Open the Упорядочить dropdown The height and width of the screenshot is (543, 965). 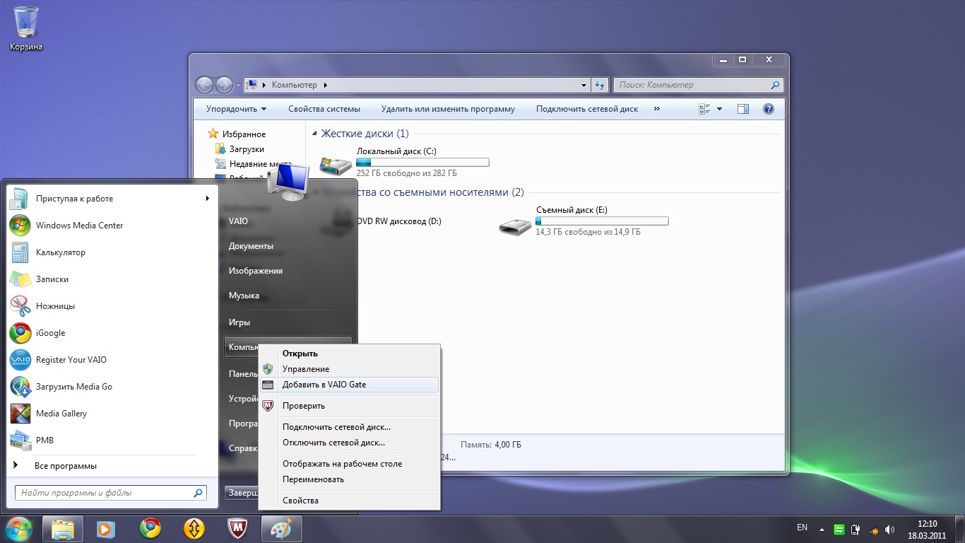pyautogui.click(x=237, y=109)
